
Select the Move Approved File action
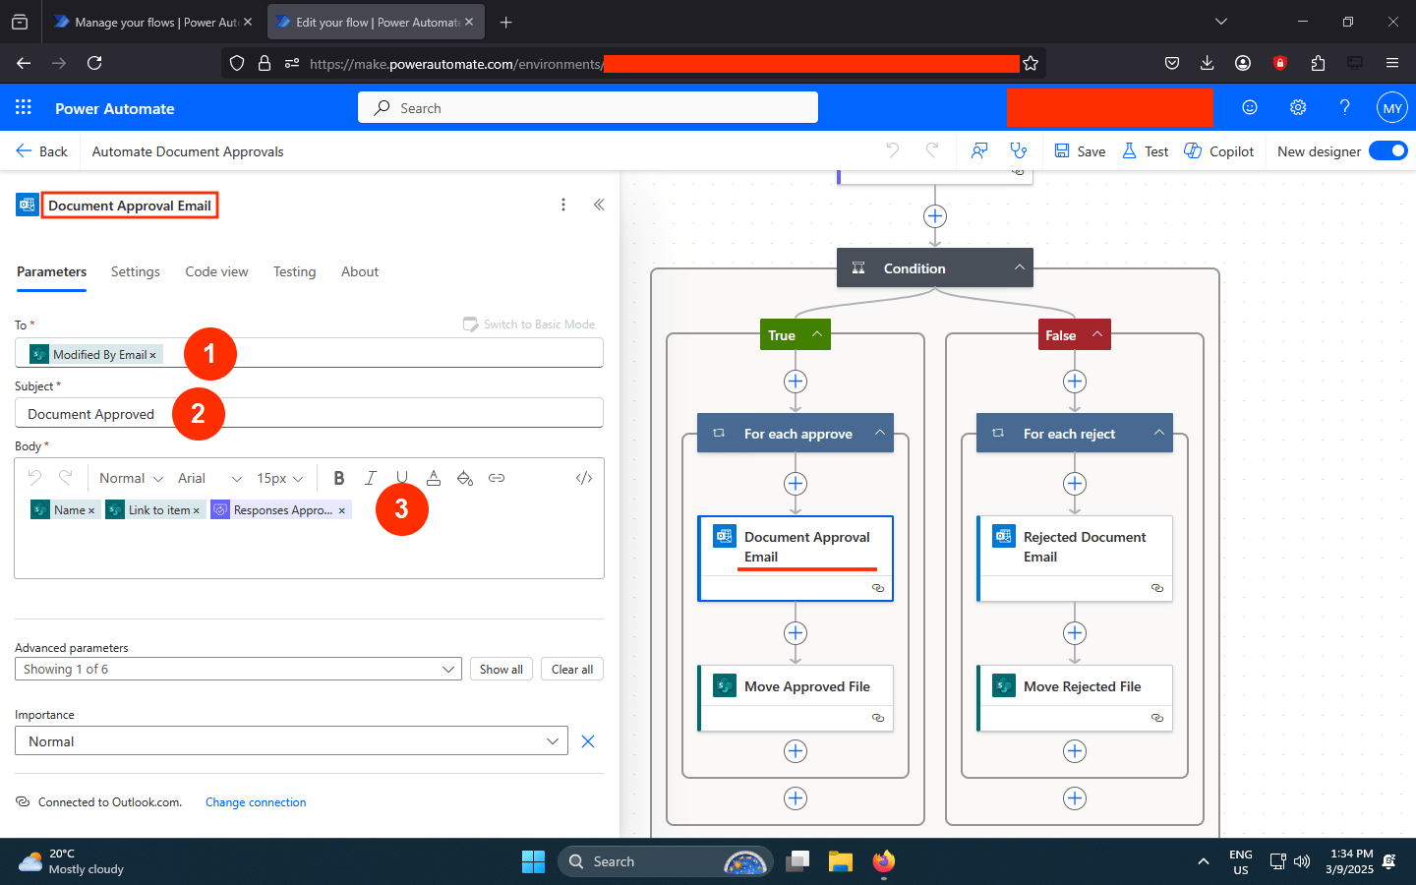coord(796,698)
